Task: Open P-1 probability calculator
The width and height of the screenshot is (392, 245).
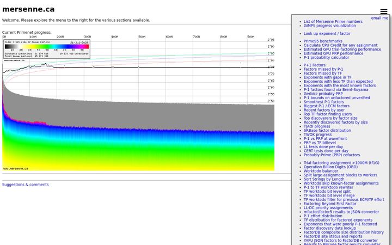Action: [326, 57]
